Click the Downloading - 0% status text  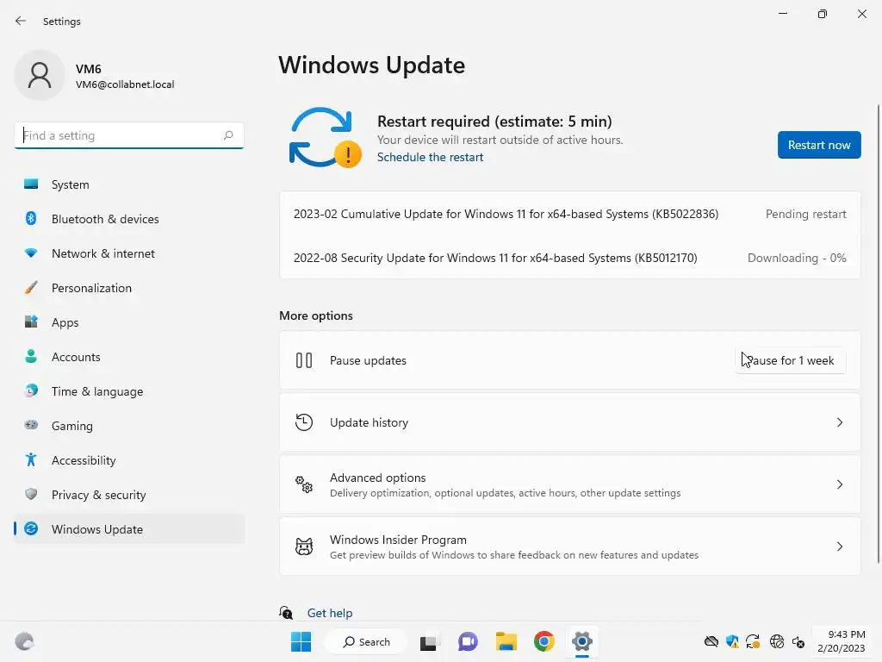pos(797,258)
